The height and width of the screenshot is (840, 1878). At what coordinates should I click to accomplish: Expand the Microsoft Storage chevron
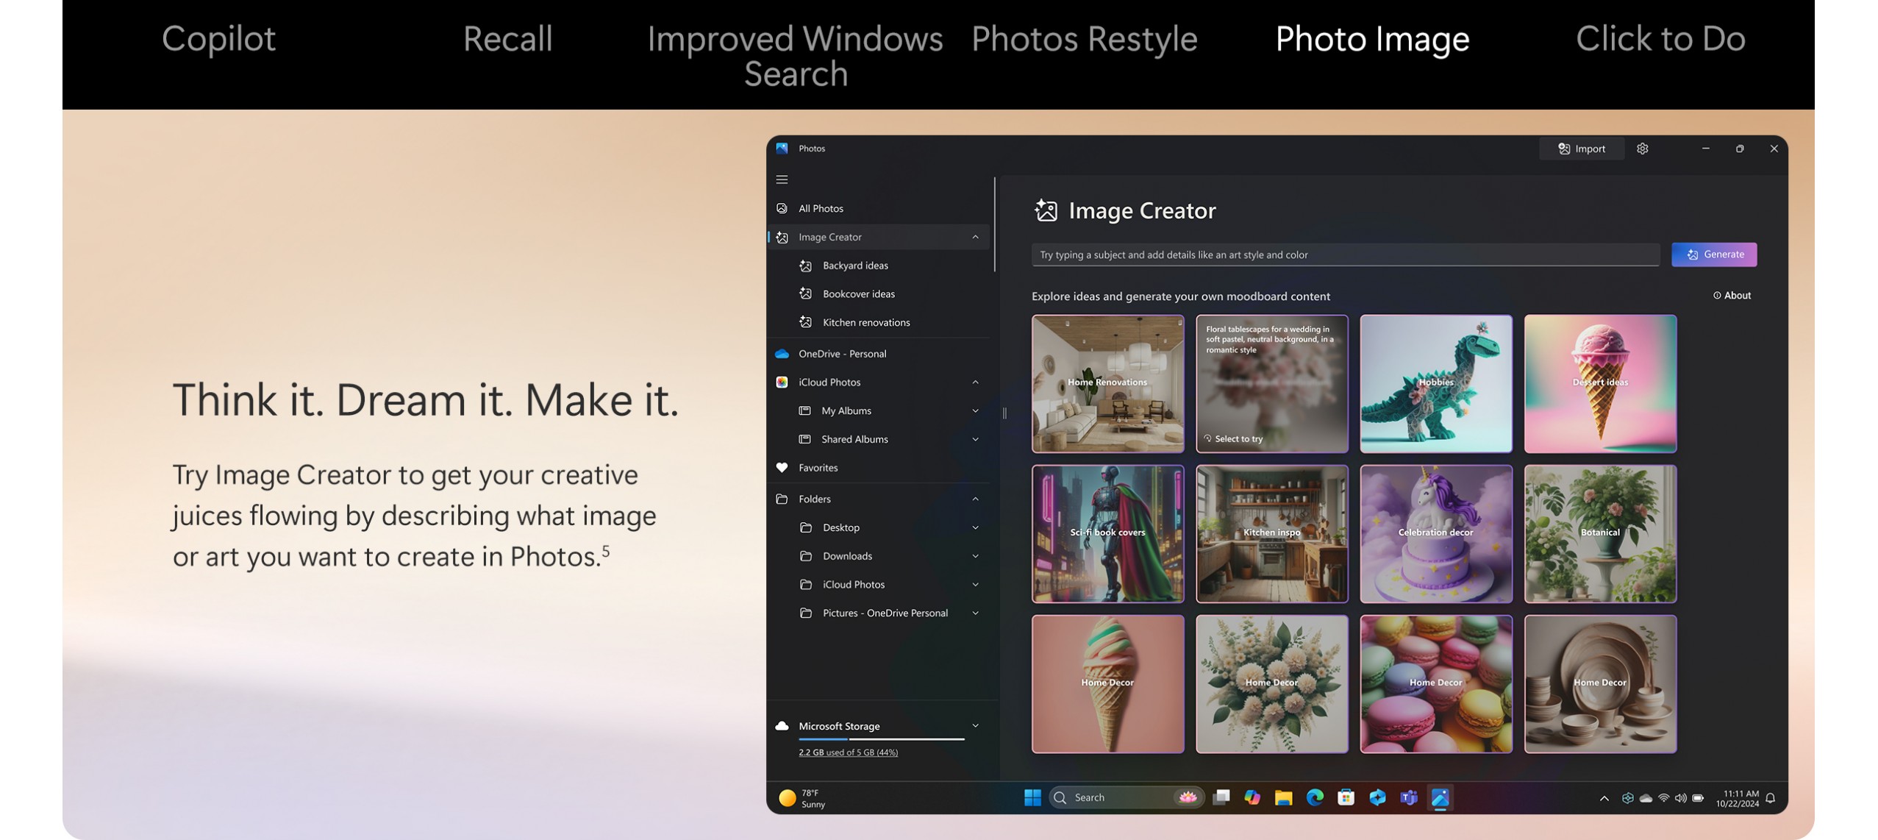[975, 726]
